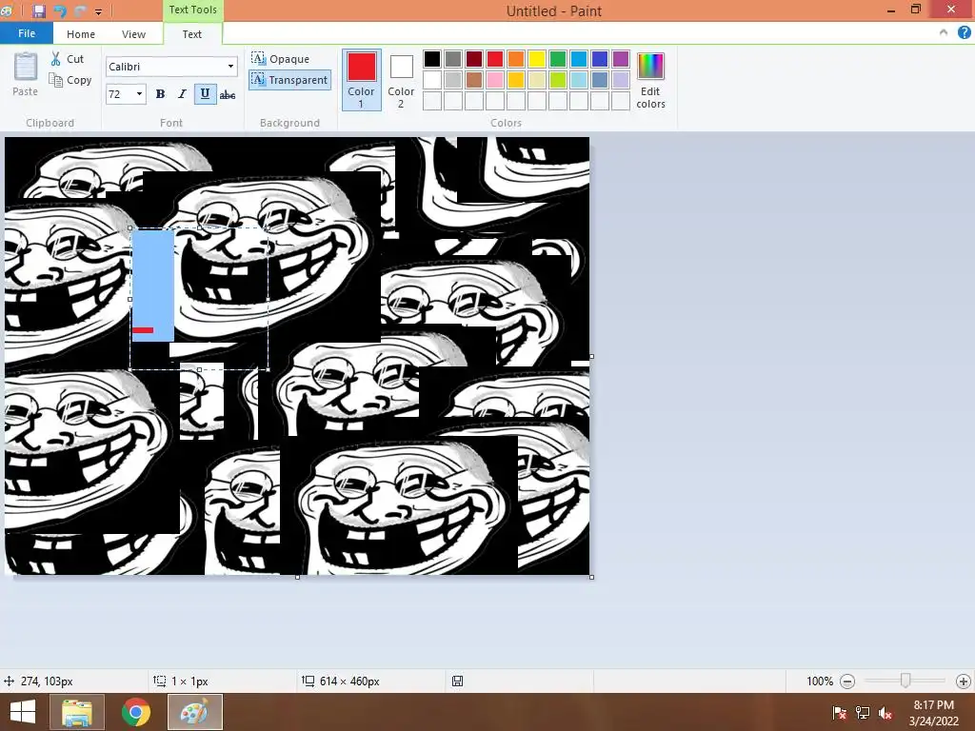Toggle Italic formatting

click(182, 94)
